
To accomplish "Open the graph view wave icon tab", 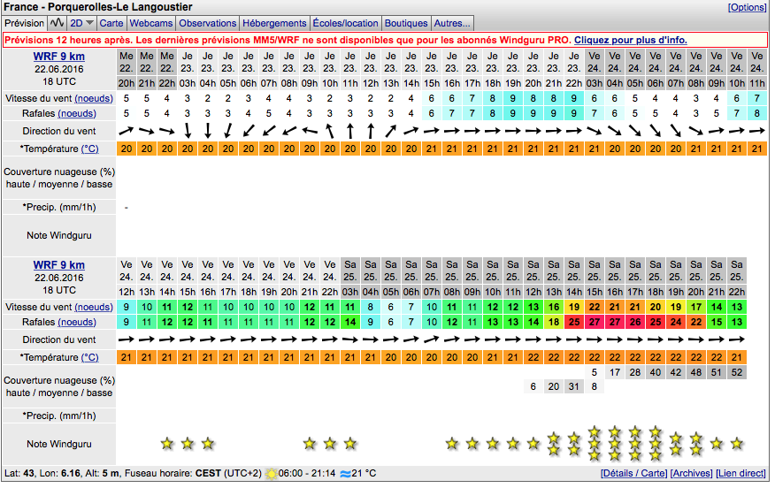I will 58,23.
